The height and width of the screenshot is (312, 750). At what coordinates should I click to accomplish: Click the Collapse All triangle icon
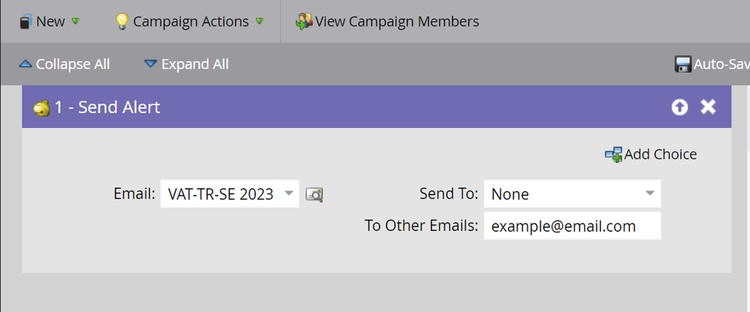coord(26,64)
